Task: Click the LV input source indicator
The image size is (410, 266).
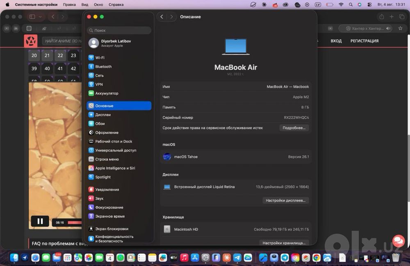Action: click(318, 5)
